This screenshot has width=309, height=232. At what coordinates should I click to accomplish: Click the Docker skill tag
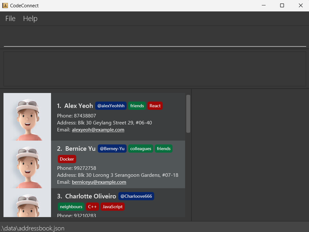click(67, 159)
